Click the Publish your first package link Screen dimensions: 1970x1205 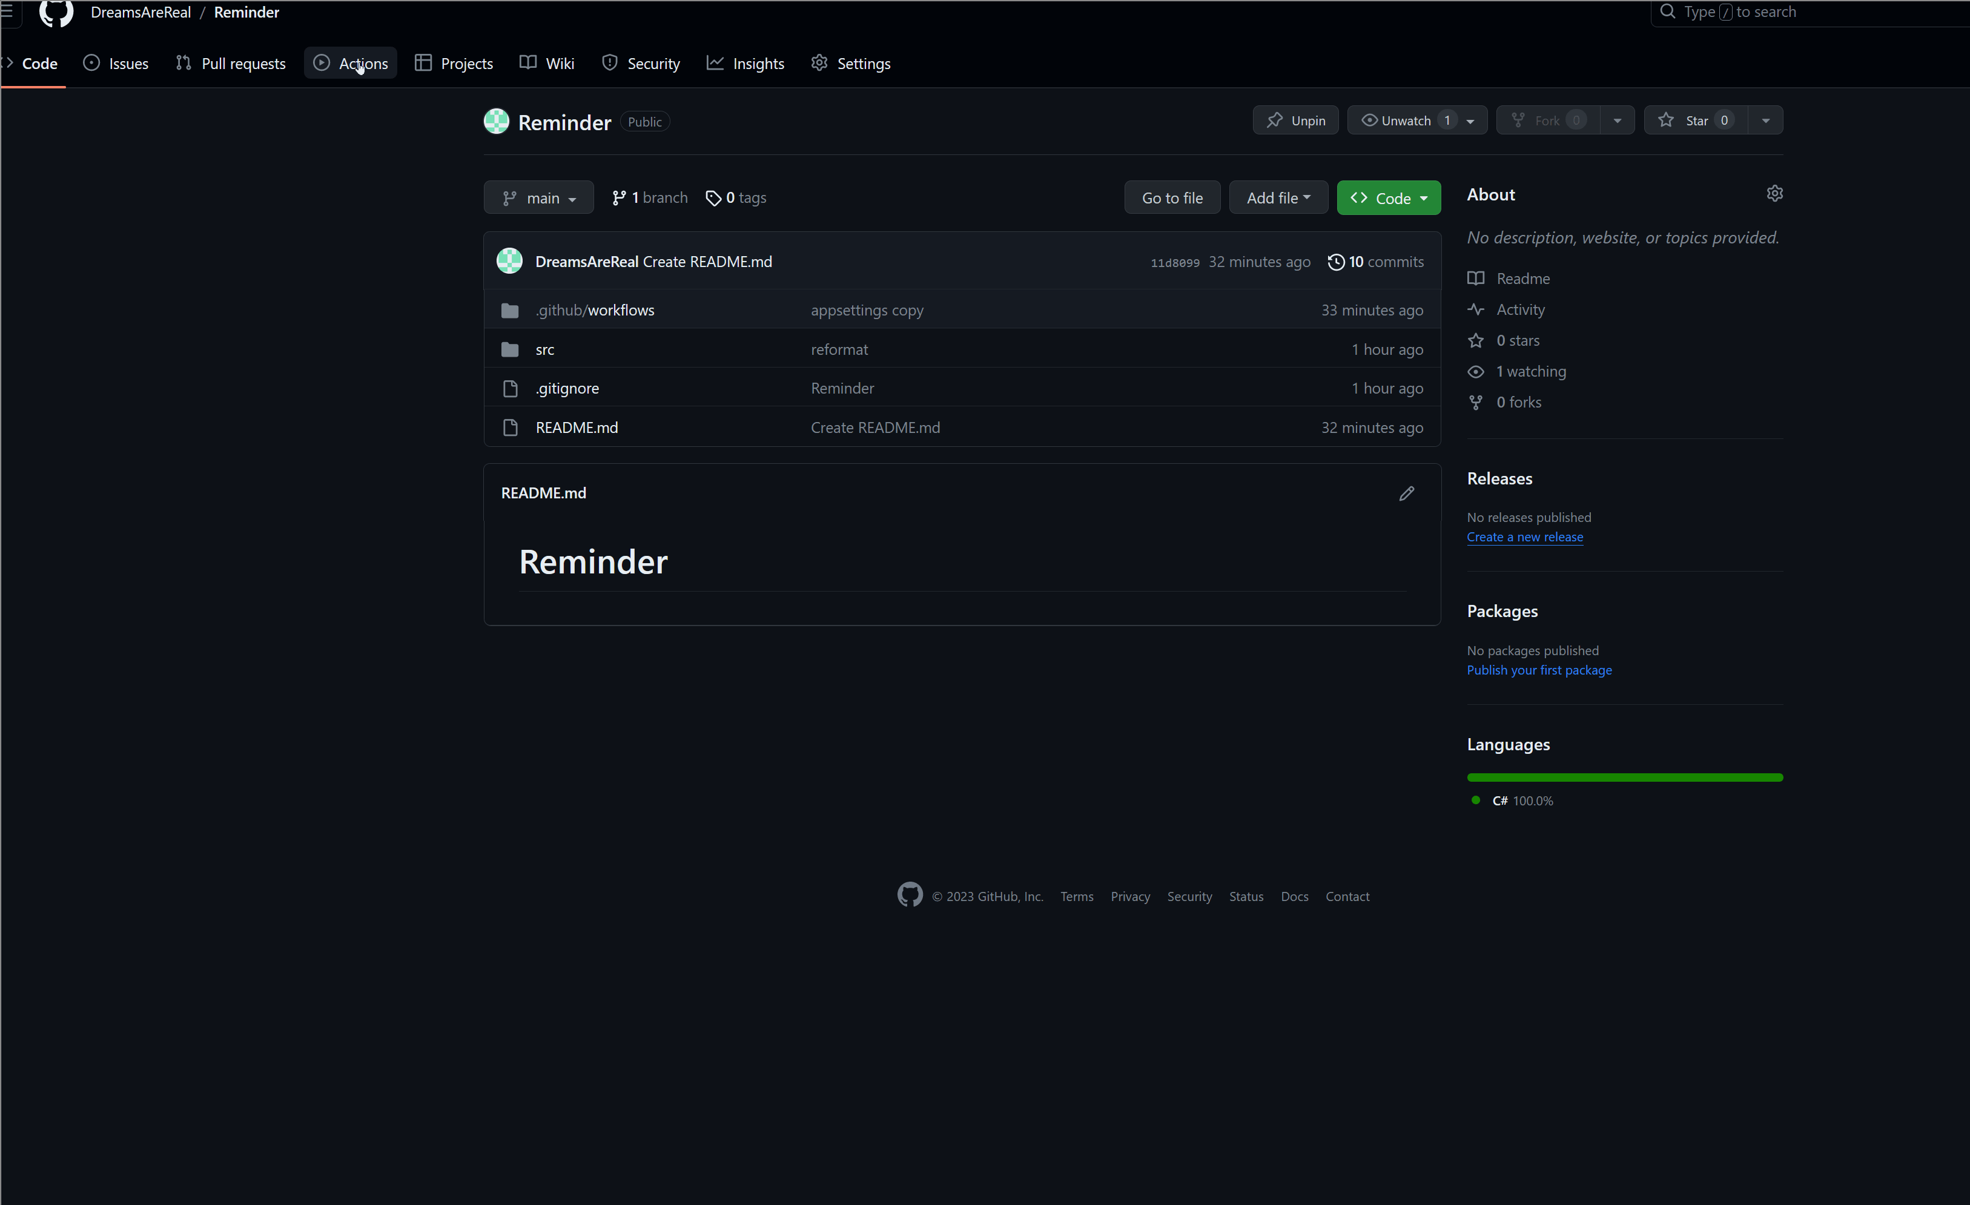[1539, 669]
